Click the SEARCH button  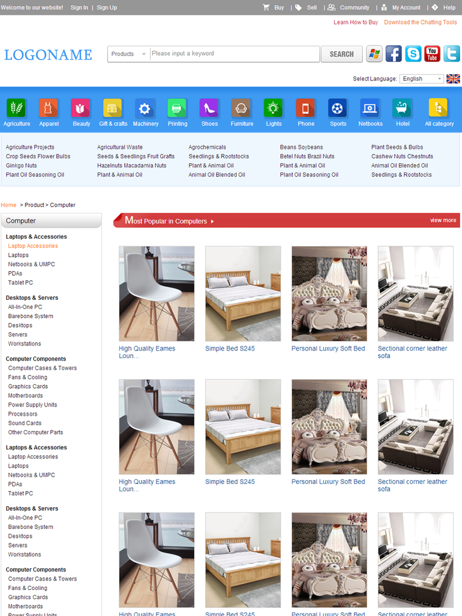341,54
